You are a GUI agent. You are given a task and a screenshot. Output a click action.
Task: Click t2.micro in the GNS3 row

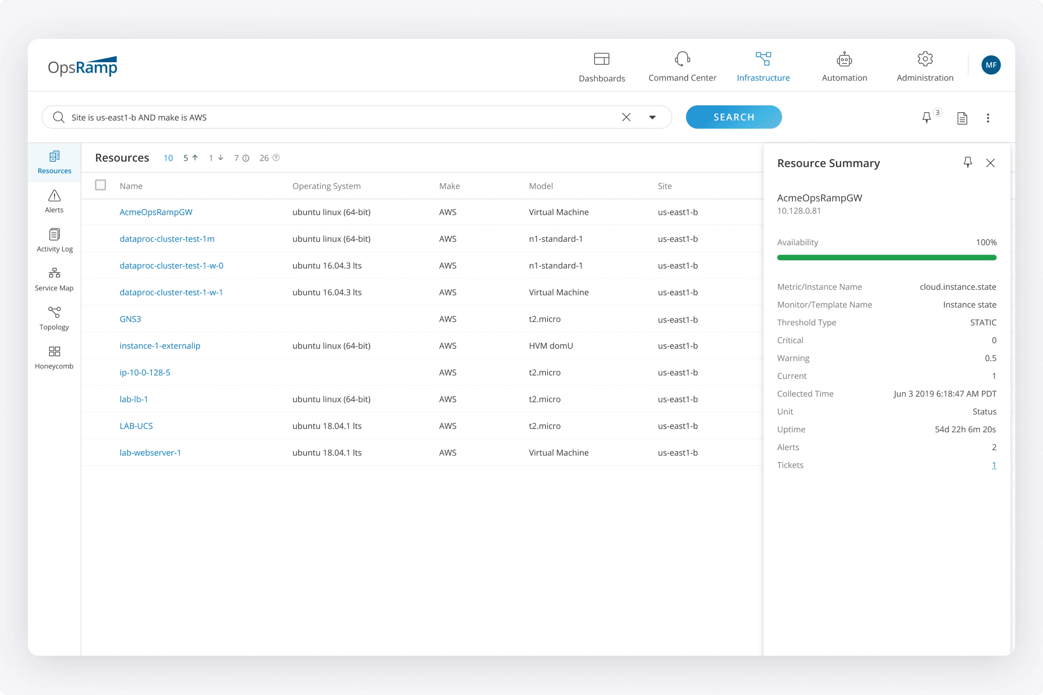[544, 319]
